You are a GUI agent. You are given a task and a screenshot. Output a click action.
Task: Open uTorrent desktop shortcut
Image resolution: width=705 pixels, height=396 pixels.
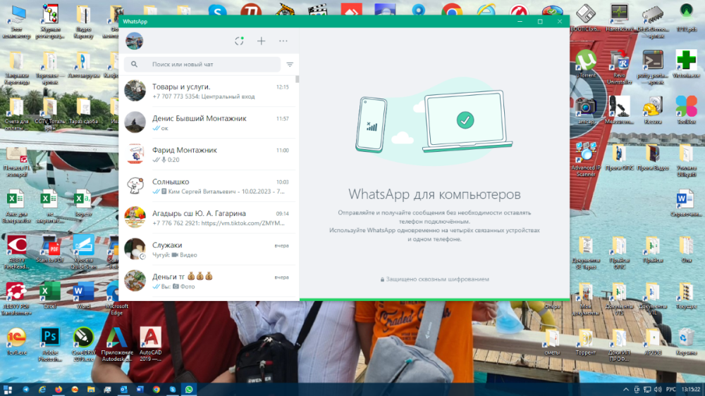coord(587,64)
